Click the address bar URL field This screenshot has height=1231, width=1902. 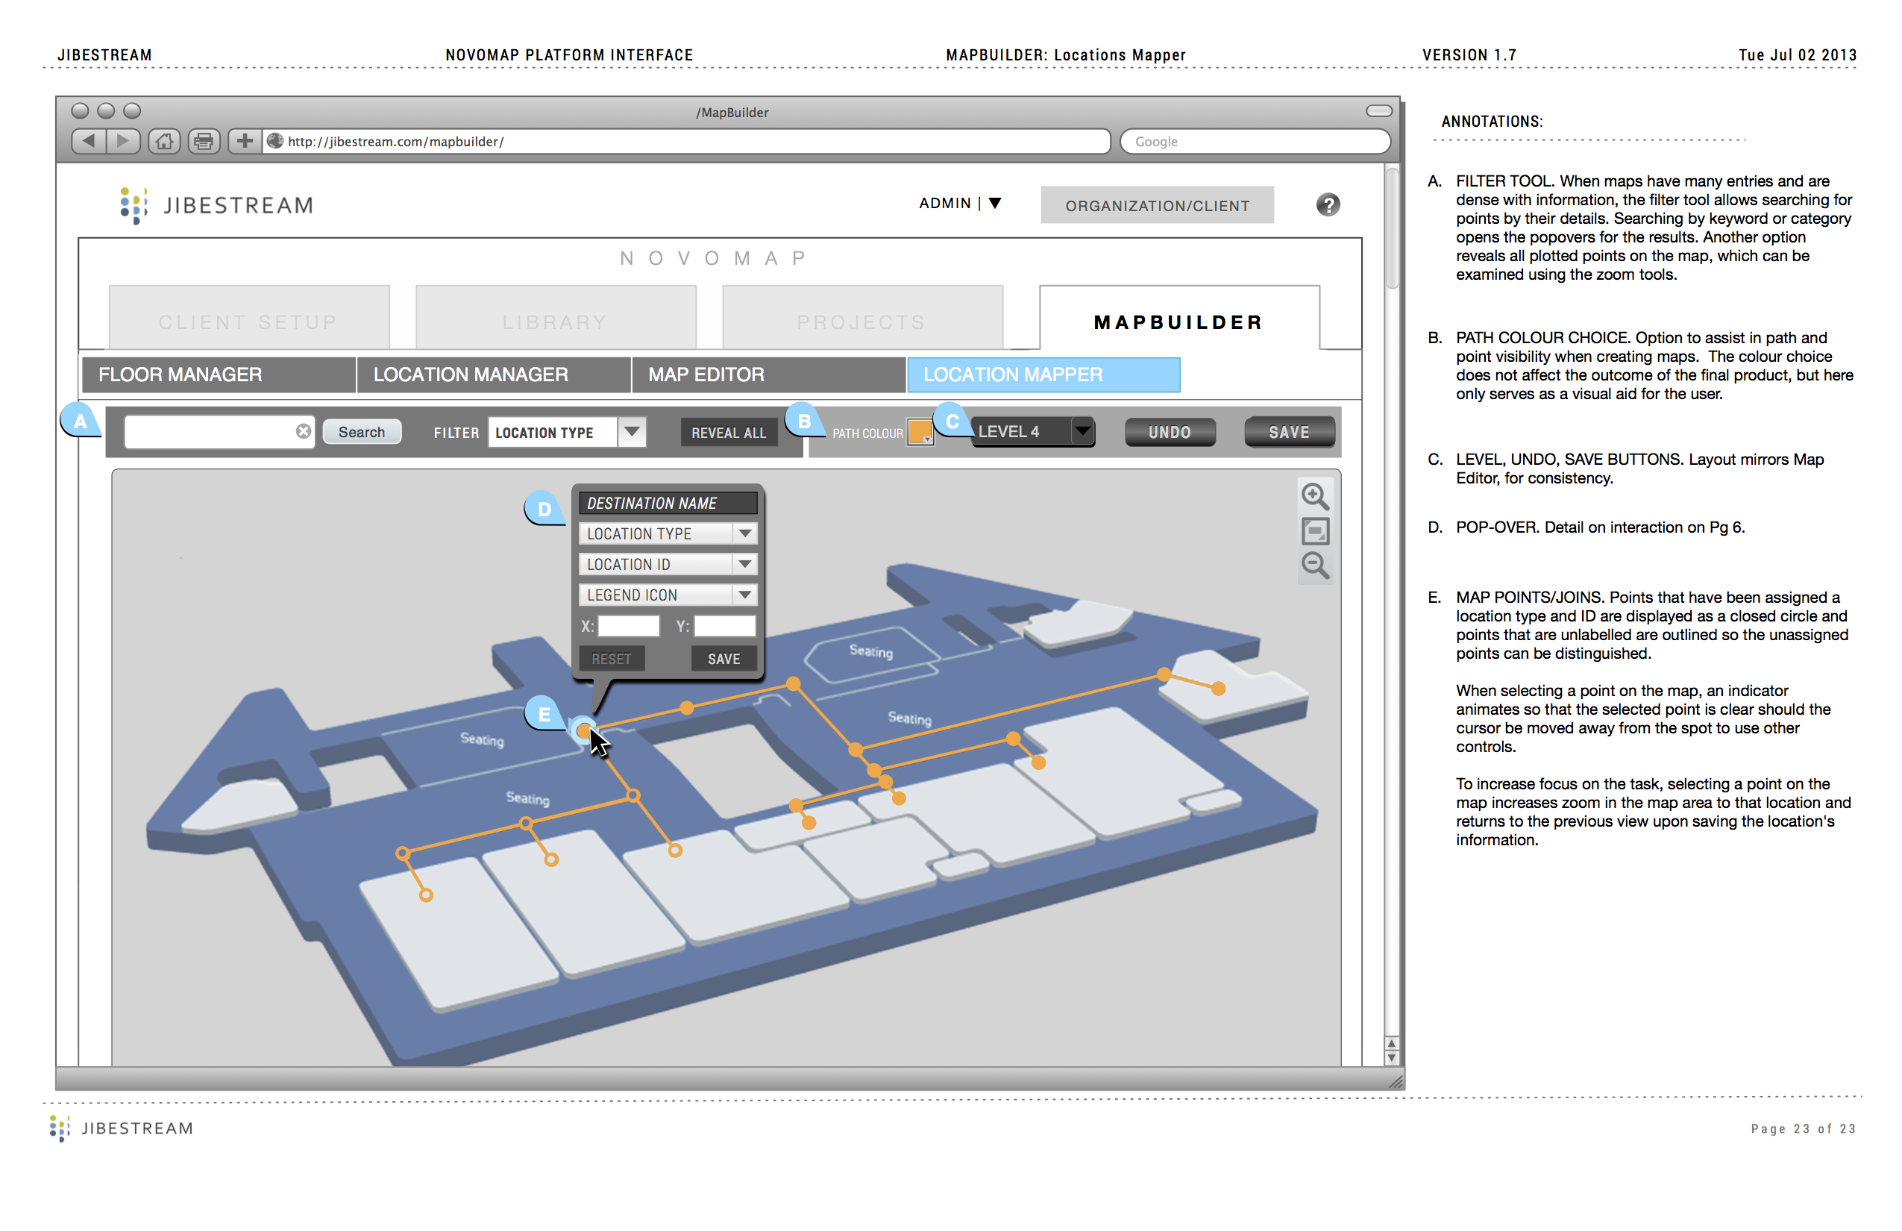coord(687,142)
